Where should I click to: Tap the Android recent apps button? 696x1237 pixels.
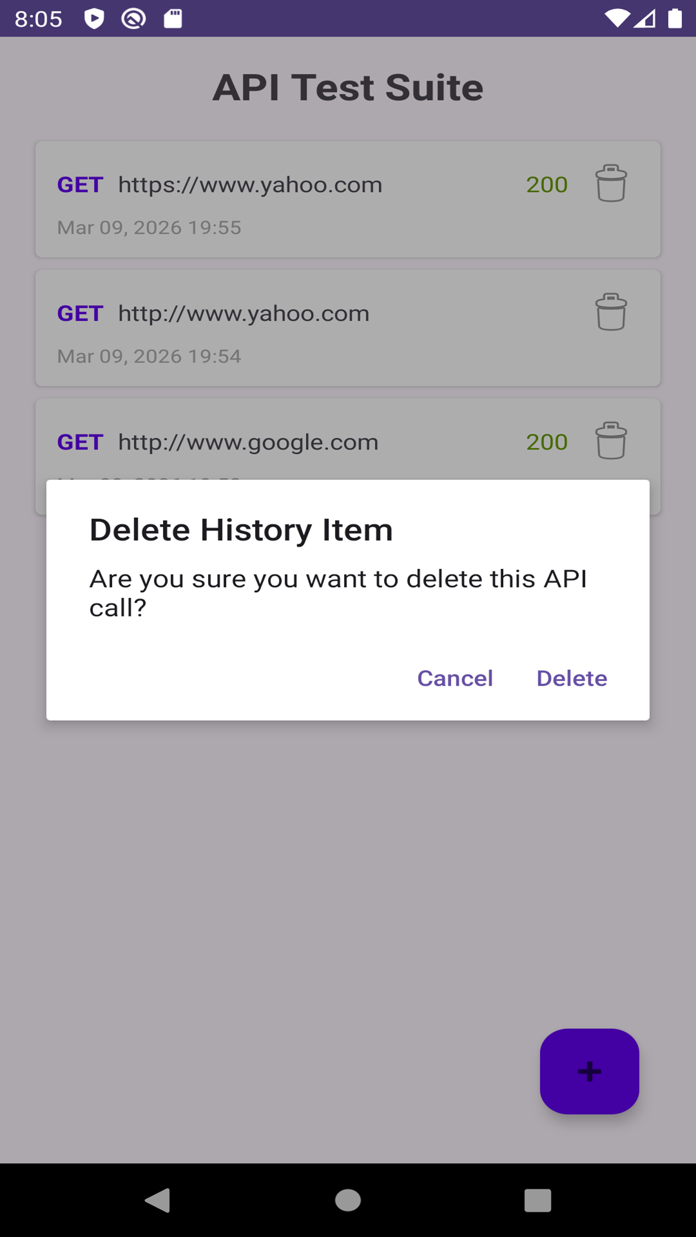pos(537,1200)
